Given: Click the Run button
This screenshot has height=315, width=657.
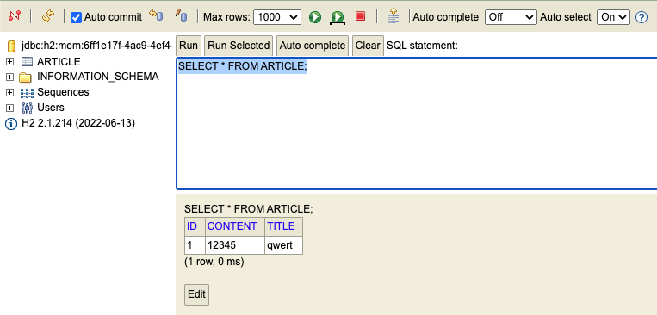Looking at the screenshot, I should pos(189,46).
